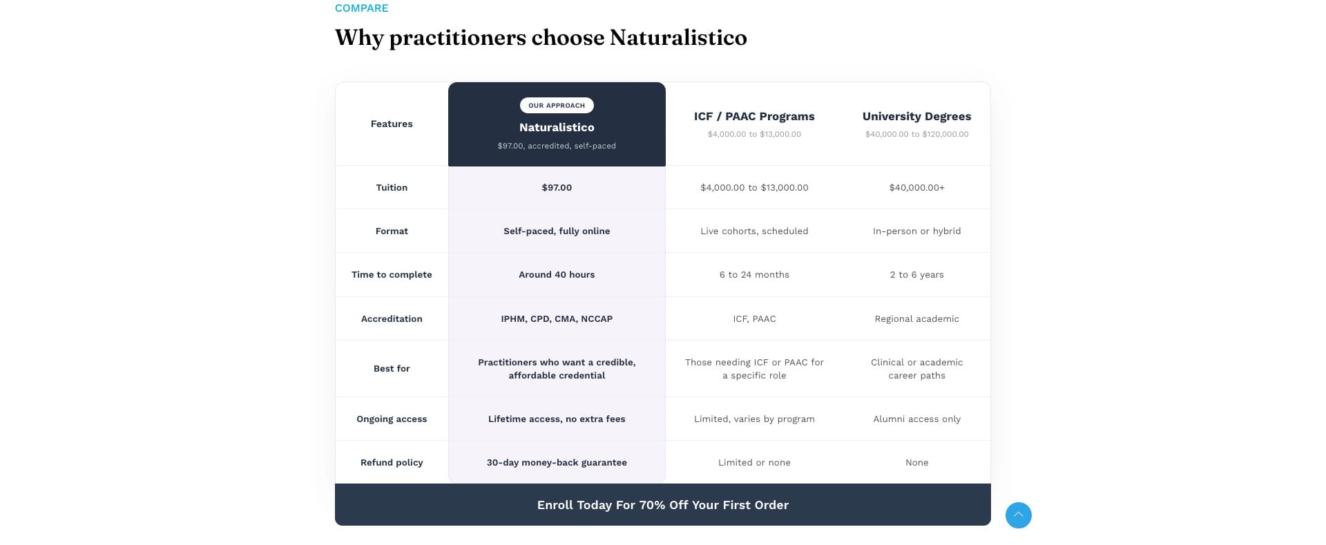
Task: Click 30-day money-back guarantee cell
Action: (x=557, y=463)
